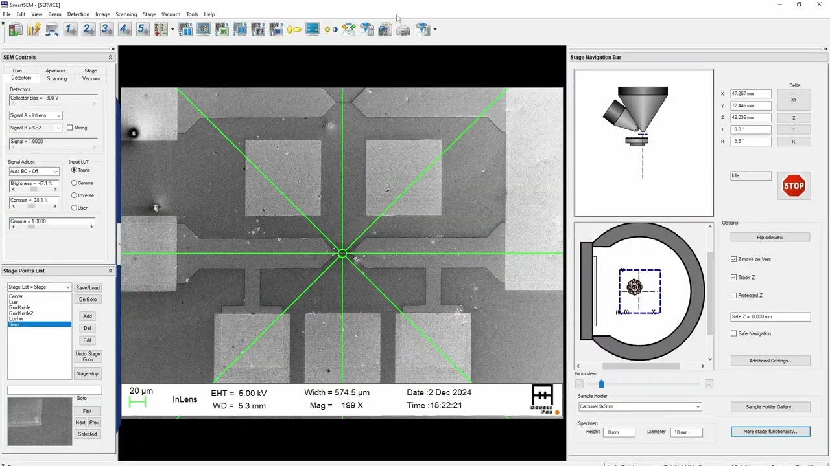Click the yellow ellipses stigmation icon

point(294,29)
